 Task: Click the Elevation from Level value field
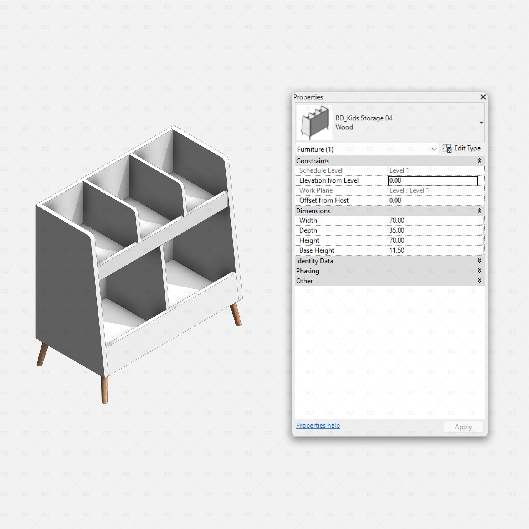[432, 180]
